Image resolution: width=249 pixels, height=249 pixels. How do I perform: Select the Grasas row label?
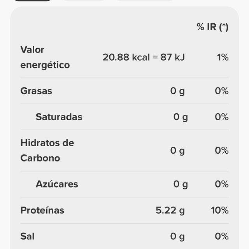pos(36,91)
